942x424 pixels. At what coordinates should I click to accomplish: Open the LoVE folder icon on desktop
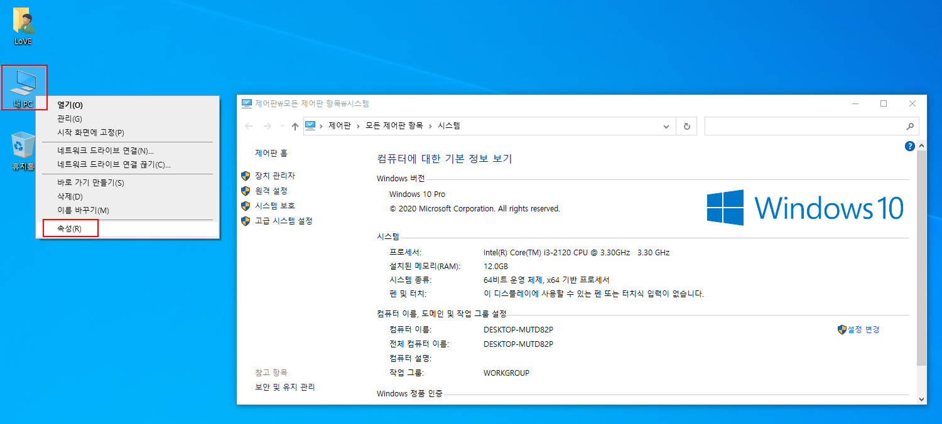coord(23,26)
